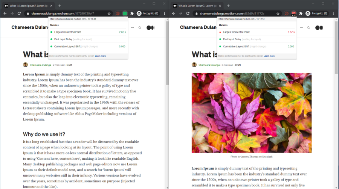Open the red blocker extension in the left window
The width and height of the screenshot is (339, 189).
pyautogui.click(x=118, y=14)
